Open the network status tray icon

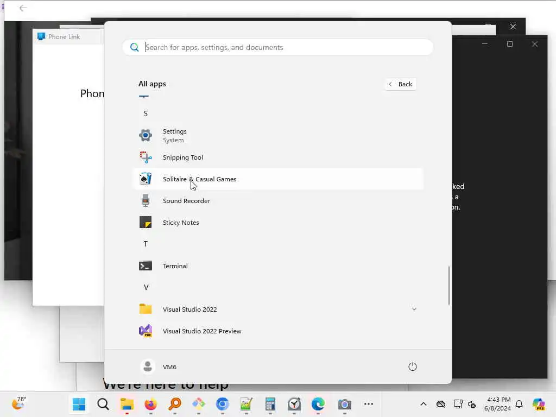coord(458,404)
